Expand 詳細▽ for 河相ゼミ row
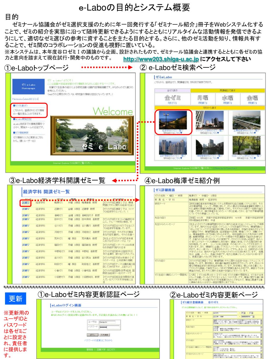269x359 pixels. pyautogui.click(x=26, y=232)
